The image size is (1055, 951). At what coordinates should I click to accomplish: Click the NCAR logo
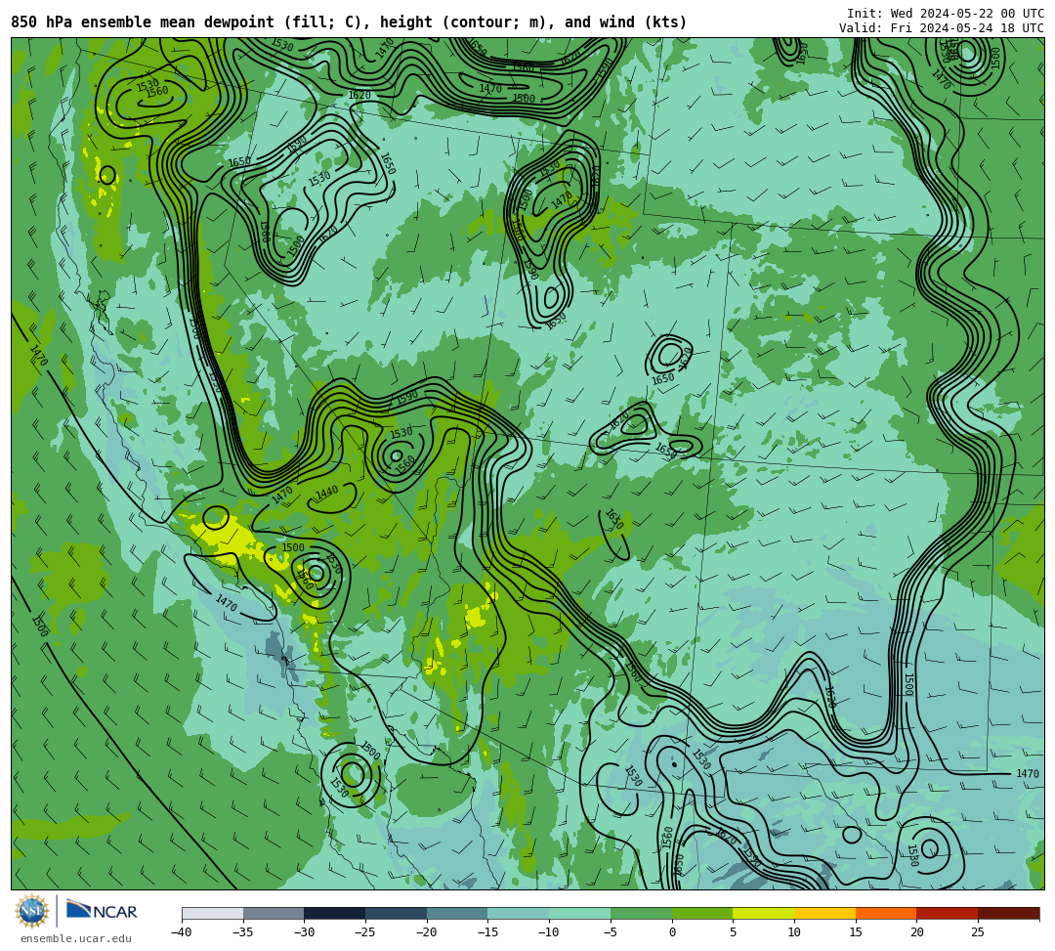(102, 911)
